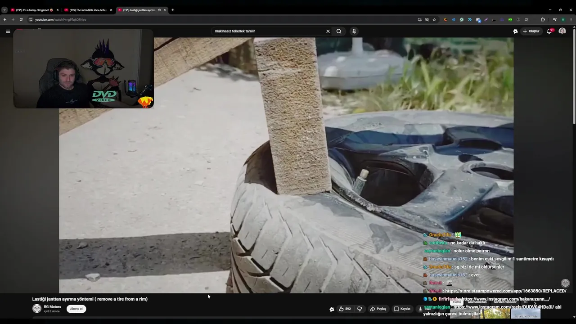
Task: Subscribe with the Abone ol button
Action: pyautogui.click(x=76, y=309)
